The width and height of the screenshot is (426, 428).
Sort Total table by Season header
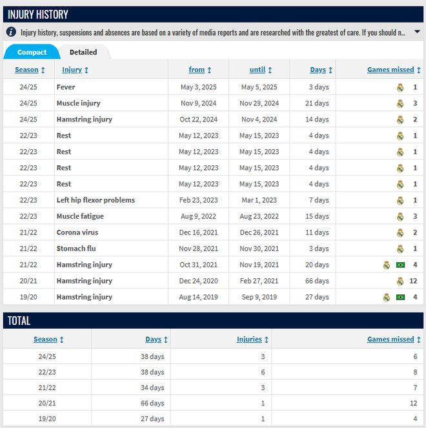(x=48, y=340)
